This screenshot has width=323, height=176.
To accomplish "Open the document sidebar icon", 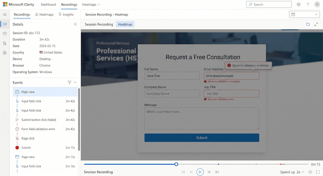I will point(5,43).
